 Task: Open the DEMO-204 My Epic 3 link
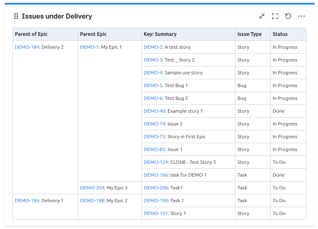[92, 188]
